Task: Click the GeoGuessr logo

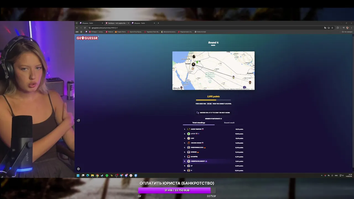Action: tap(87, 38)
